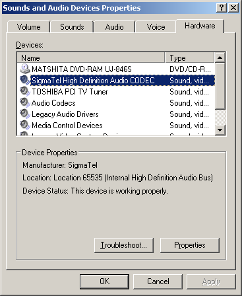Click the greyed Apply button
242x296 pixels.
pyautogui.click(x=211, y=281)
